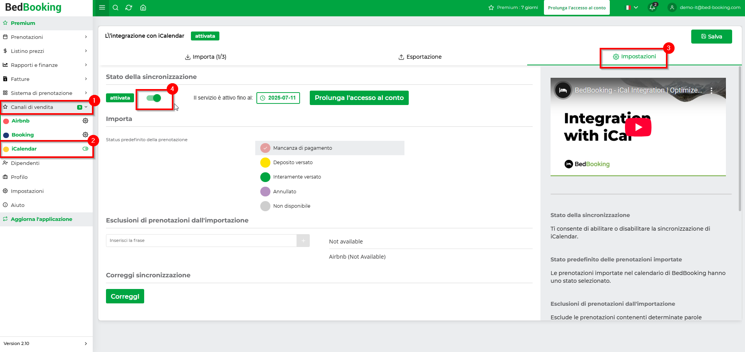Viewport: 745px width, 352px height.
Task: Switch to Importa (1/3) tab
Action: click(x=205, y=57)
